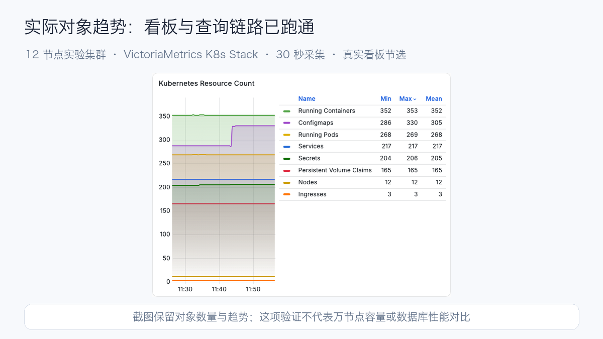Image resolution: width=603 pixels, height=339 pixels.
Task: Open the Kubernetes Resource Count panel title
Action: coord(207,83)
